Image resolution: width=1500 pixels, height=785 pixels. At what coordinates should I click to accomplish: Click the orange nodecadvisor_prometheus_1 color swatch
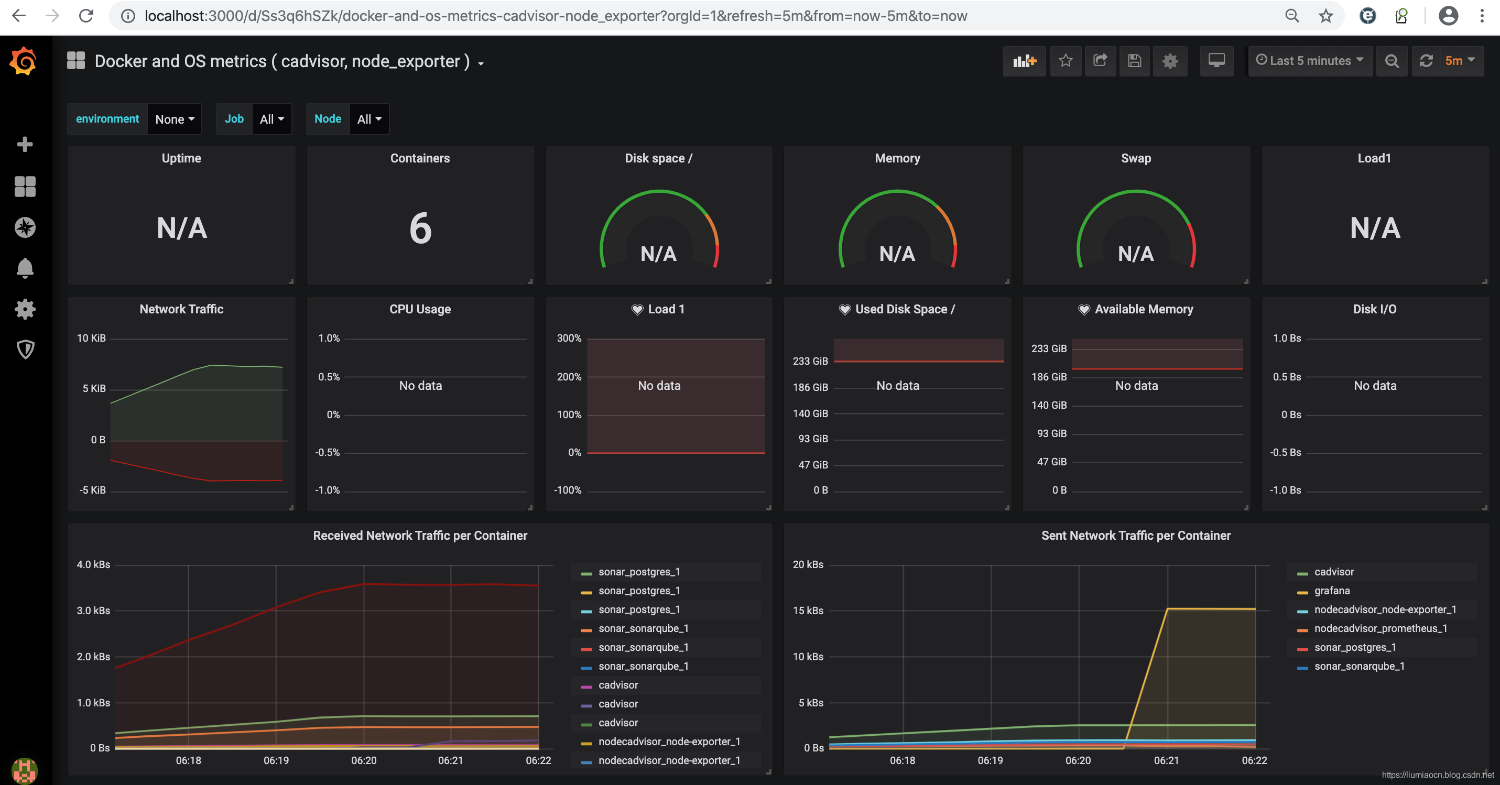click(1302, 631)
